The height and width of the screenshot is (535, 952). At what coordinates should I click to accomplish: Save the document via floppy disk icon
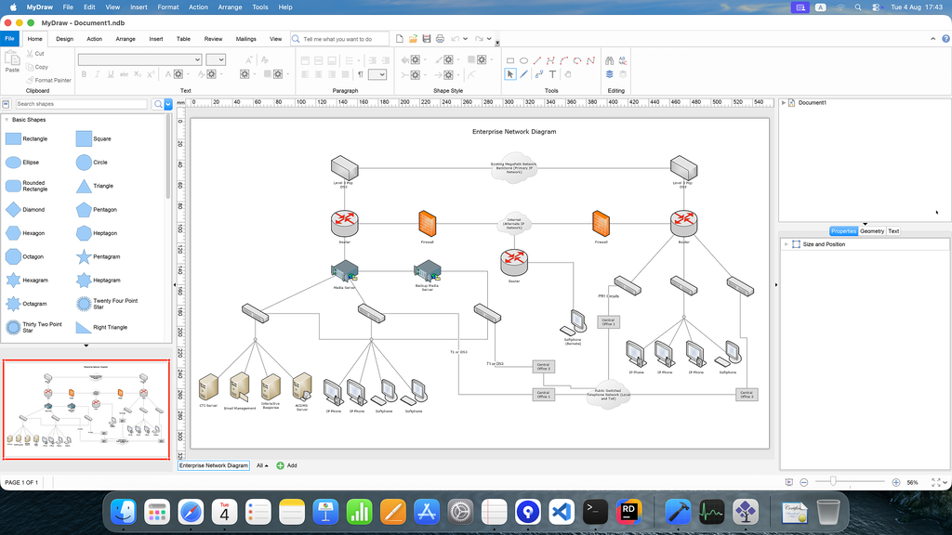pyautogui.click(x=426, y=39)
